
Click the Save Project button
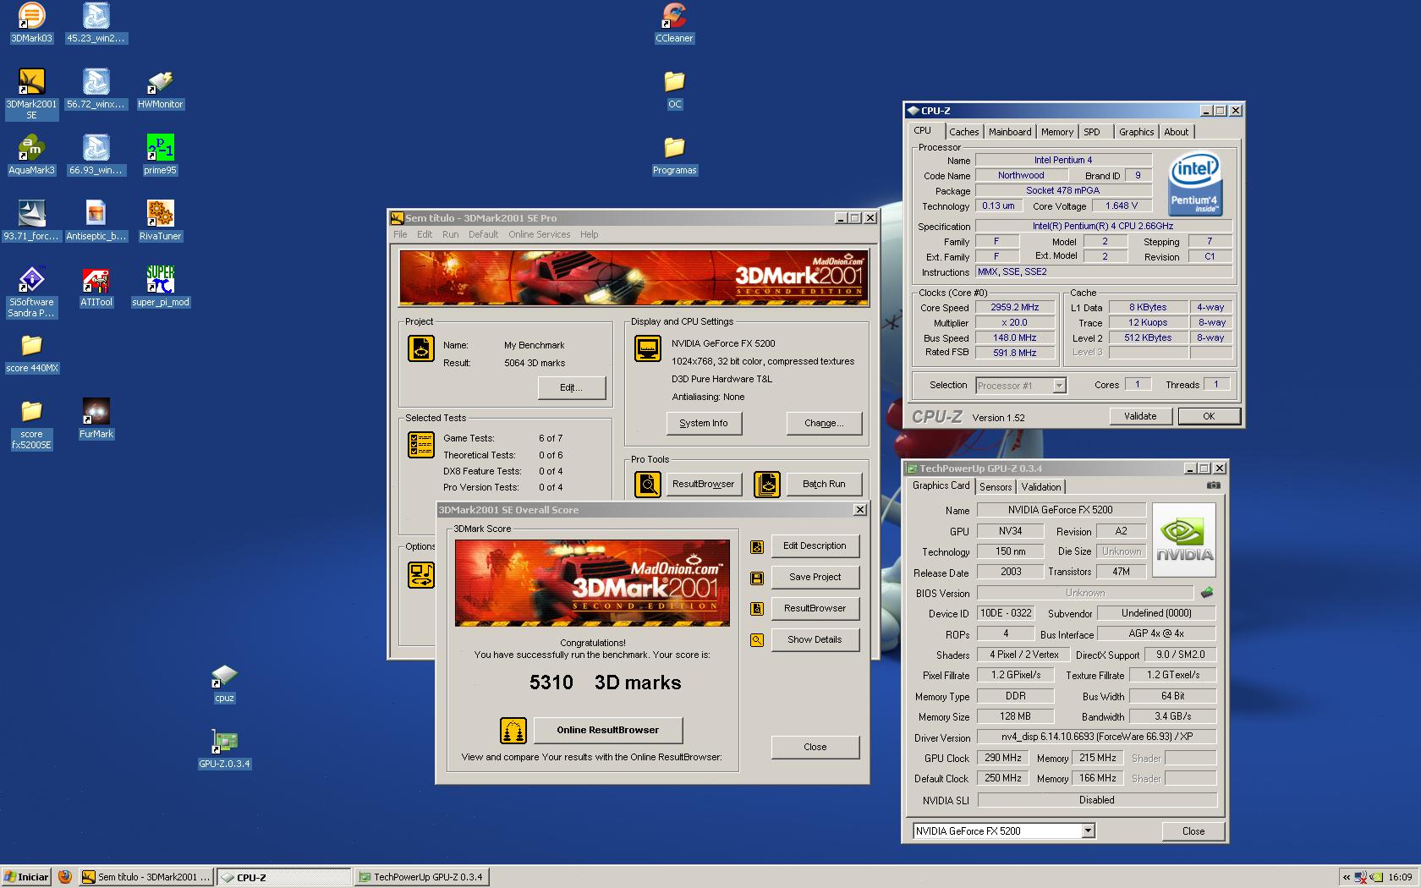click(815, 577)
